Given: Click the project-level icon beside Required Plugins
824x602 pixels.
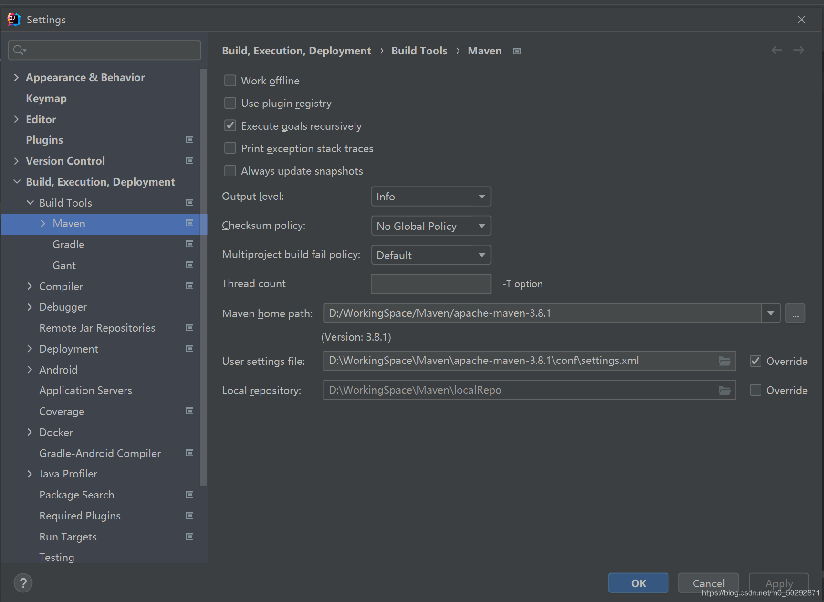Looking at the screenshot, I should tap(189, 516).
